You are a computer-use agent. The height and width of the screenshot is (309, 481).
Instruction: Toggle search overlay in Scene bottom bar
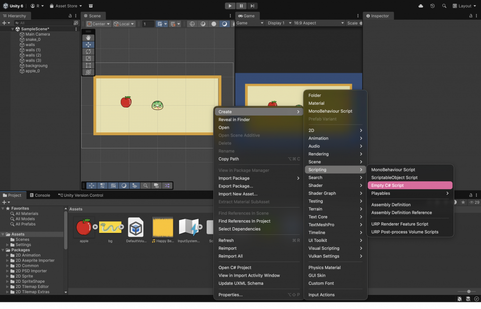click(x=146, y=186)
